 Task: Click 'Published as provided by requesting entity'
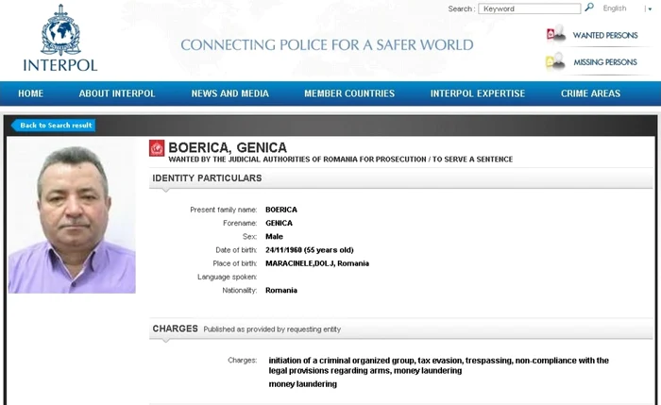click(272, 329)
